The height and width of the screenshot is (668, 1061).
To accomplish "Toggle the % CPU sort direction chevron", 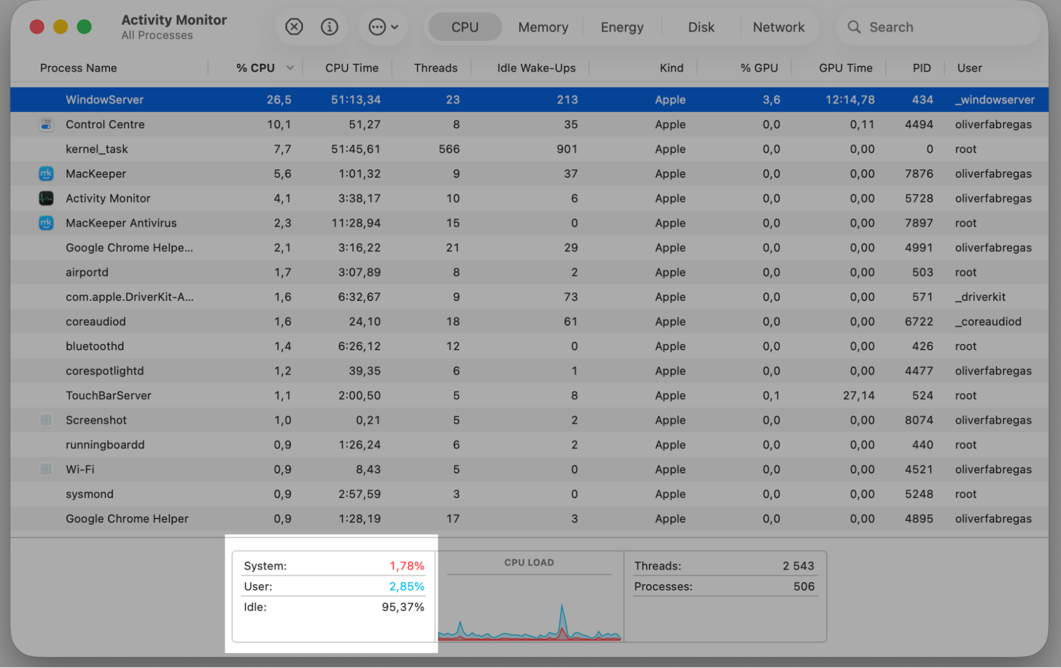I will (290, 68).
